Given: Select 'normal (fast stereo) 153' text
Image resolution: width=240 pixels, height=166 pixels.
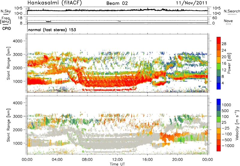Looking at the screenshot, I should [x=52, y=30].
